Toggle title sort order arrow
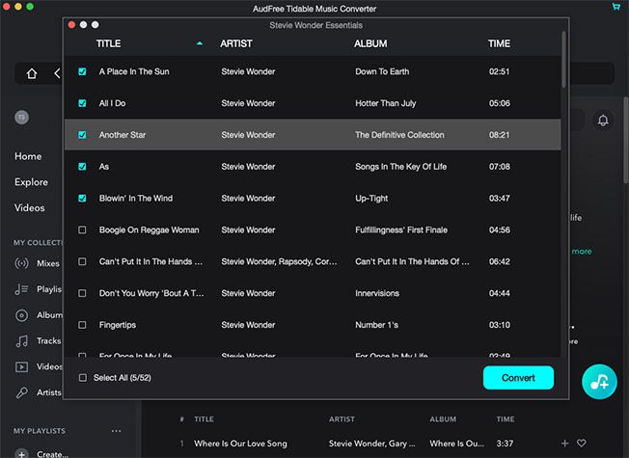 coord(200,43)
